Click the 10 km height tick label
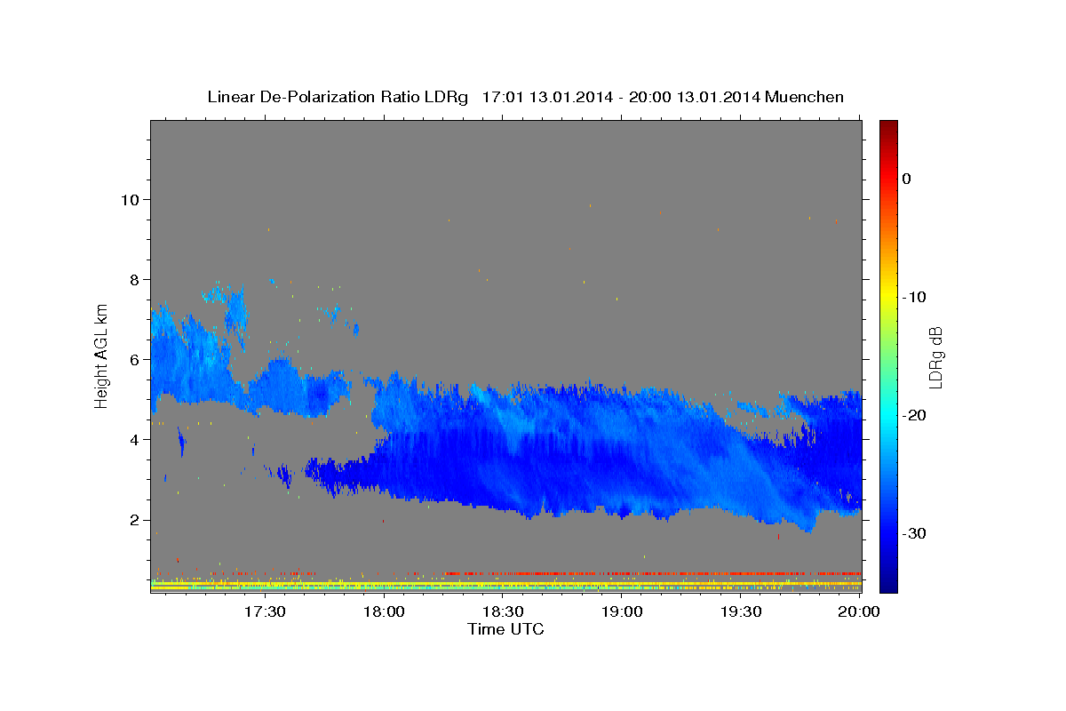The height and width of the screenshot is (711, 1066). click(x=129, y=199)
